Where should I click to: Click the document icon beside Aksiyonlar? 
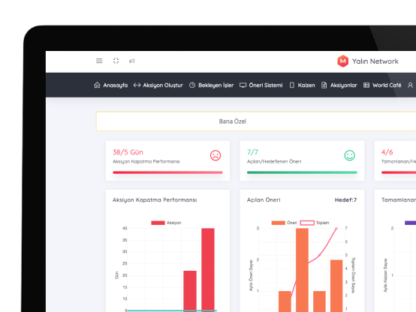tap(324, 85)
